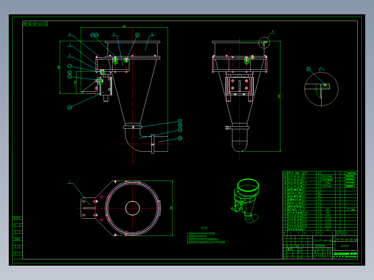Select balloon callout 13 in side view
The image size is (374, 280).
coord(70,66)
